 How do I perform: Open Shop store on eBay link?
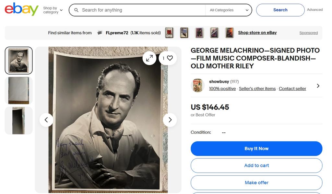click(x=257, y=33)
